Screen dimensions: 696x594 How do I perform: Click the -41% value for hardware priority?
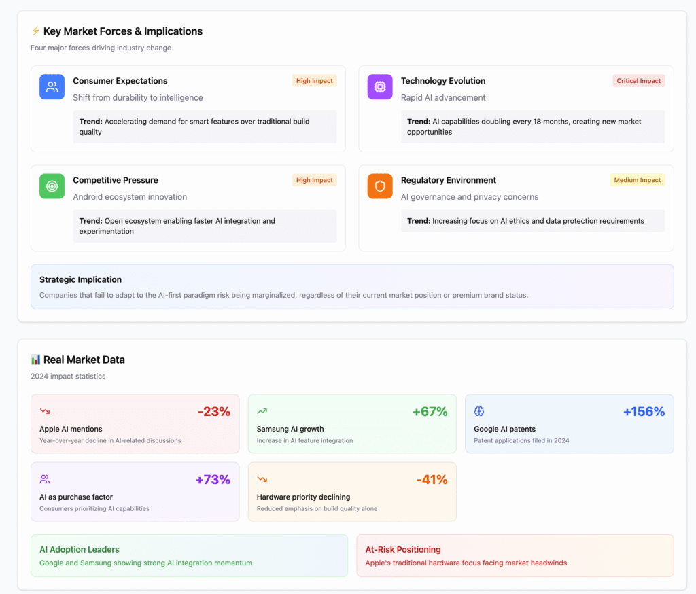[x=432, y=479]
